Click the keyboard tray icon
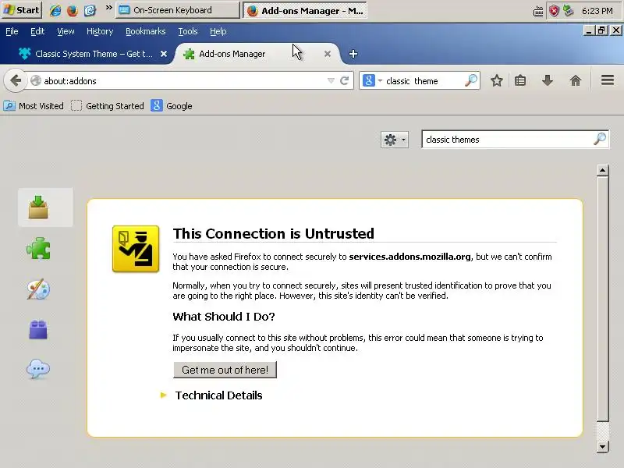 point(538,11)
